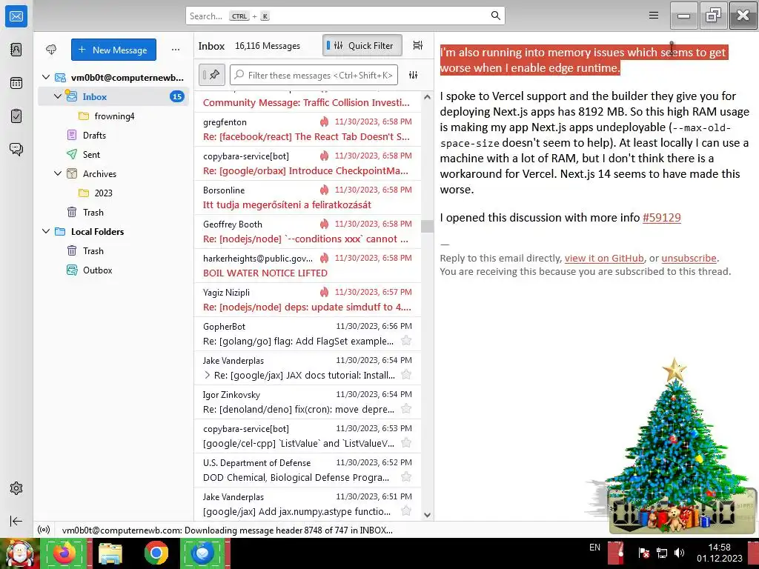The height and width of the screenshot is (569, 759).
Task: Click the global Search field
Action: click(x=345, y=16)
